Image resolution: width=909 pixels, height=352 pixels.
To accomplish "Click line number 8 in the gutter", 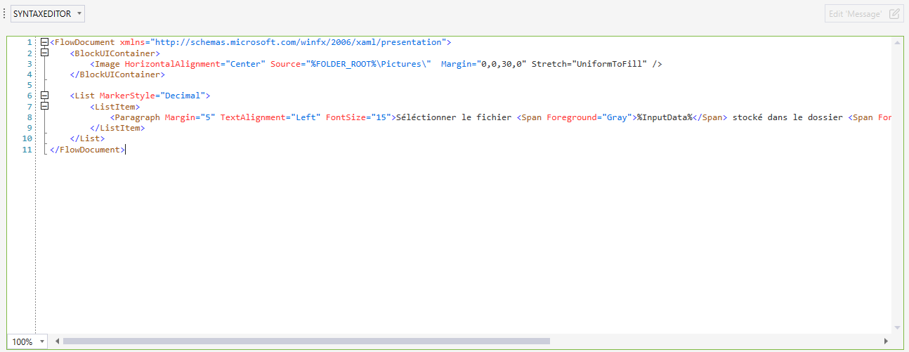I will click(x=30, y=117).
